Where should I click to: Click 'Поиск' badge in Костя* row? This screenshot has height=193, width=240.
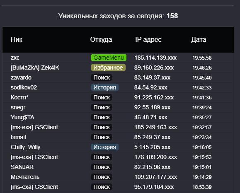(102, 97)
